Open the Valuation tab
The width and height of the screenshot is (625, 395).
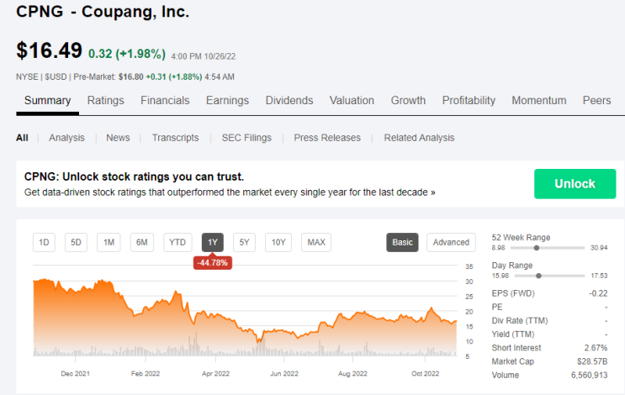[352, 100]
